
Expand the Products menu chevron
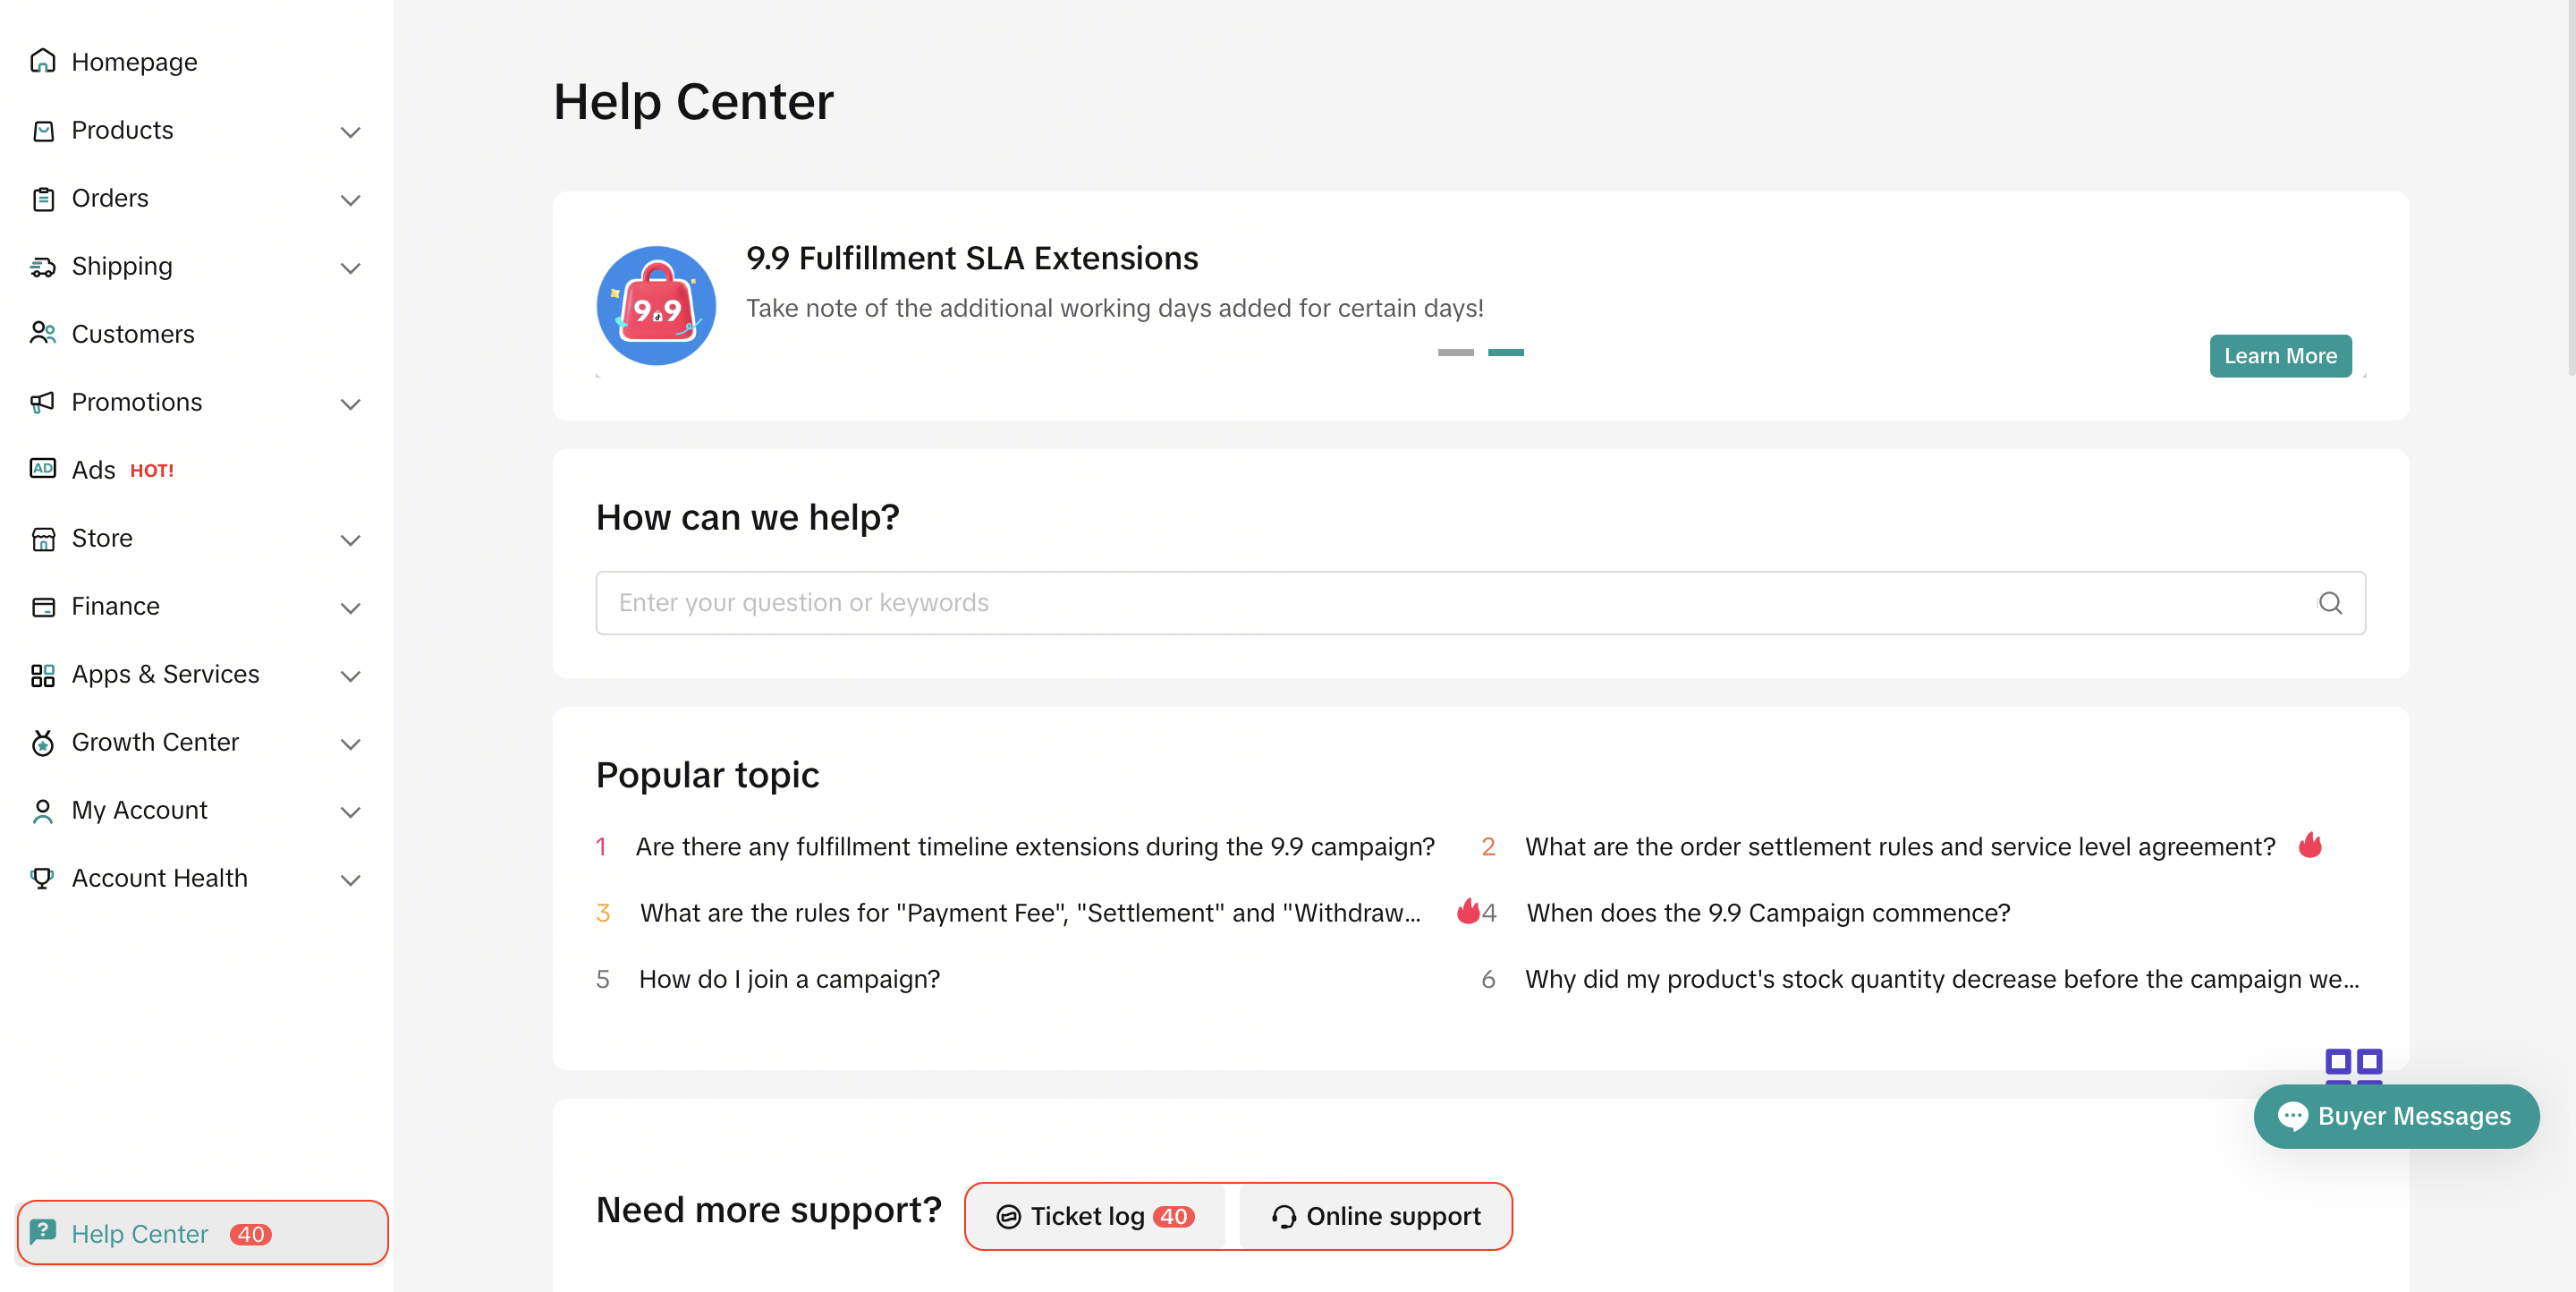[x=350, y=131]
